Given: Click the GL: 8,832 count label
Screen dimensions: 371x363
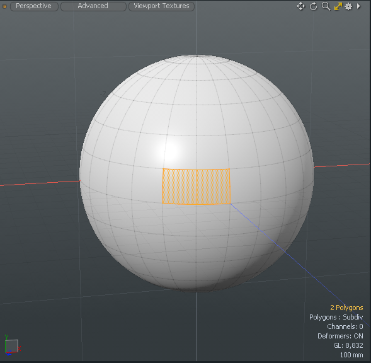Looking at the screenshot, I should click(x=348, y=345).
